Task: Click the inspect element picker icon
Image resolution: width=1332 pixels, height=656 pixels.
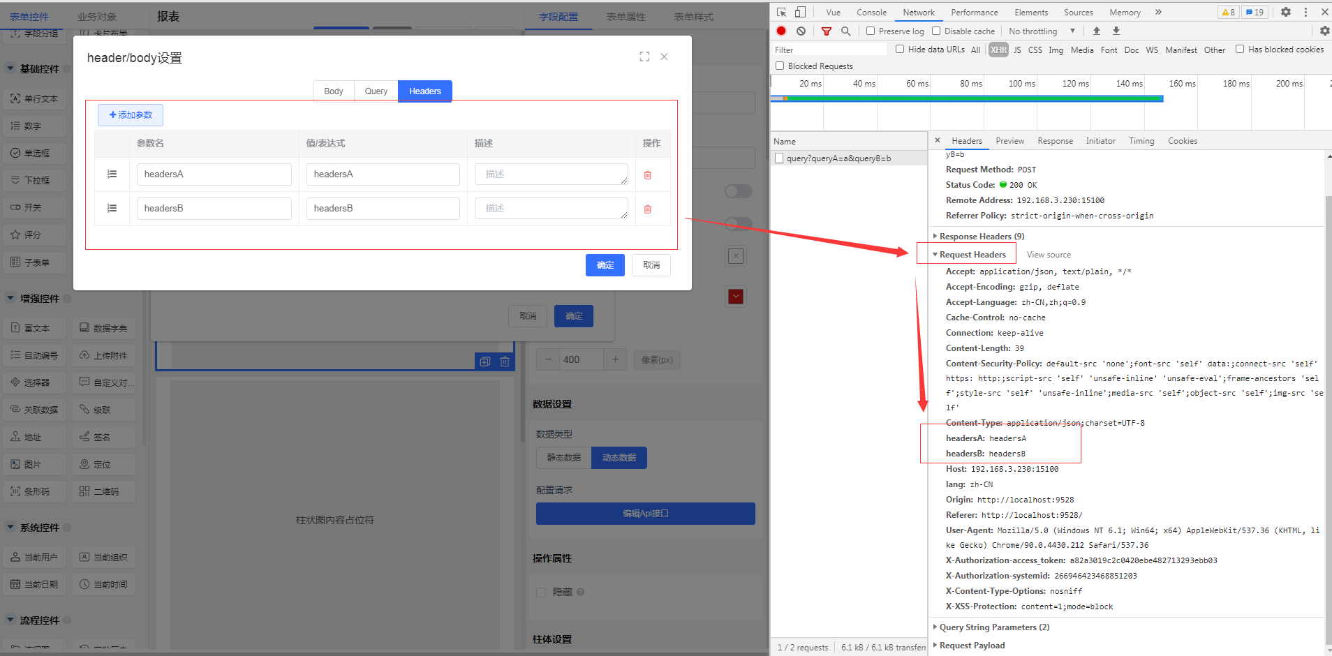Action: pyautogui.click(x=781, y=12)
